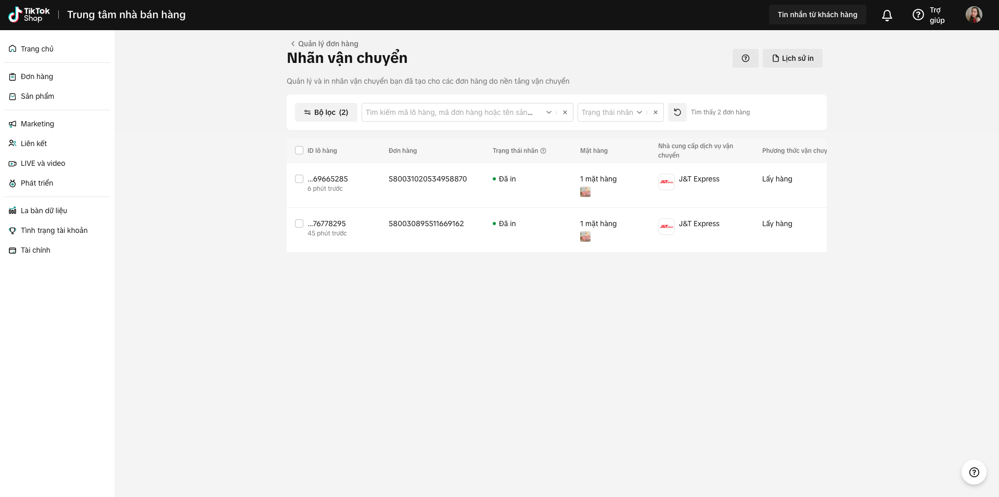Open the Bộ lọc (2) filters
The image size is (999, 497).
[x=326, y=112]
